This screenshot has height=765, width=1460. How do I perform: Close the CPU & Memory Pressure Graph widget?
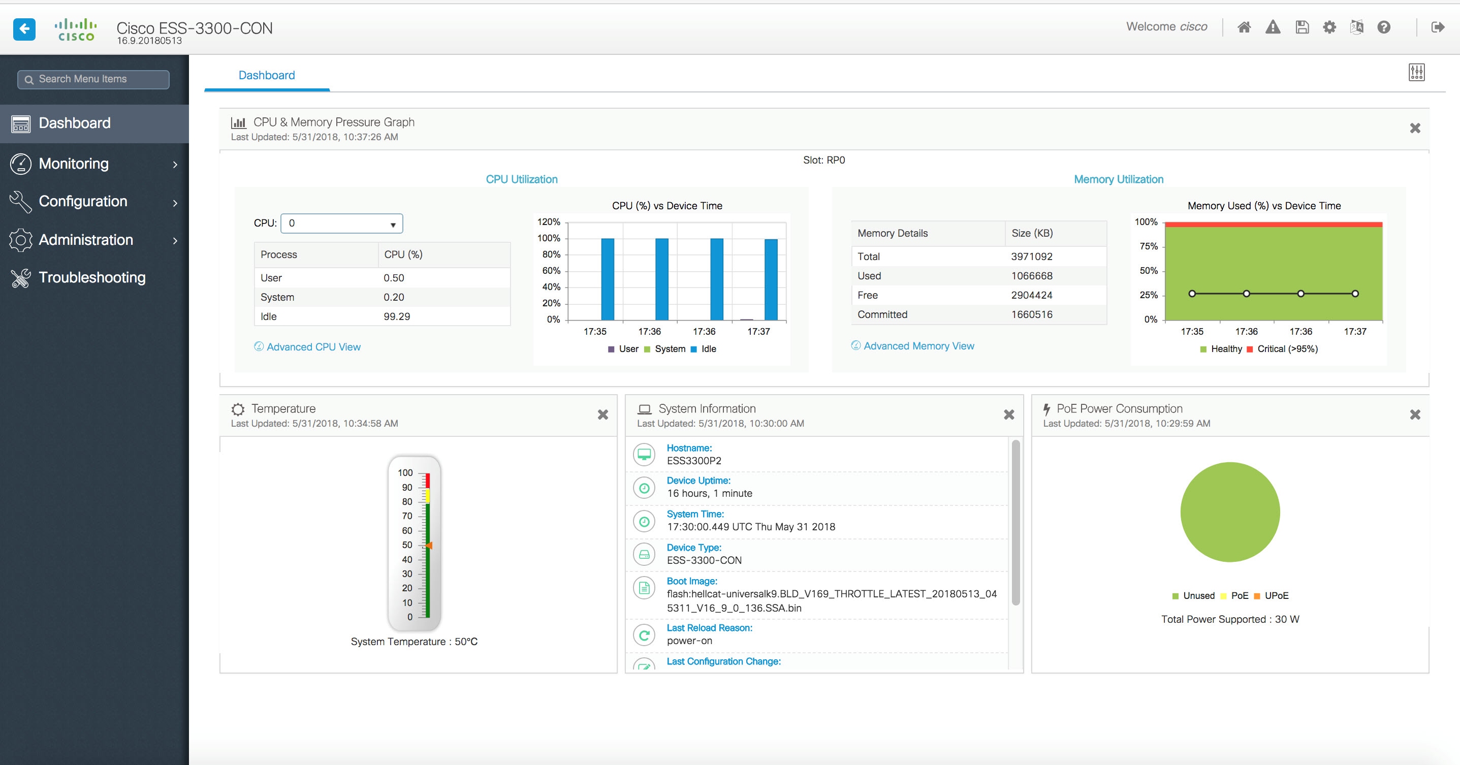tap(1415, 129)
